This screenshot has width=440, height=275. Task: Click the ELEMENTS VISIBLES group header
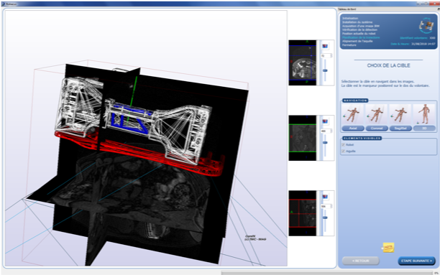click(362, 138)
